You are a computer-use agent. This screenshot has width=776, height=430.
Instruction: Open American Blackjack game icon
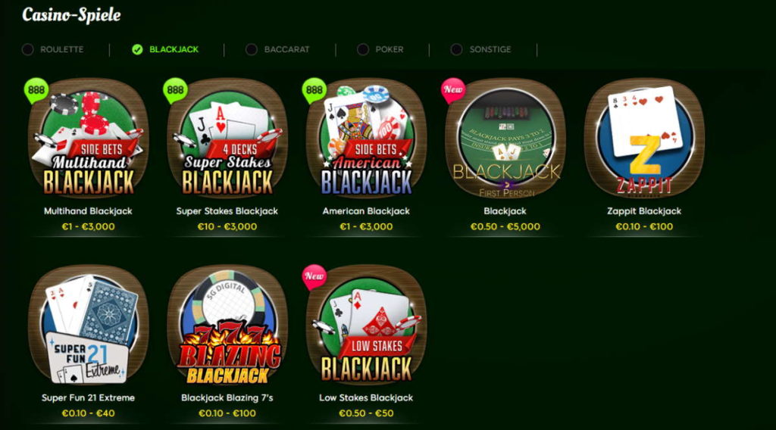point(366,139)
